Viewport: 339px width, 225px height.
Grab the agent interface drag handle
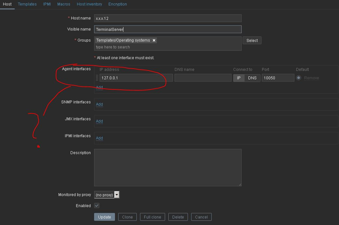click(97, 78)
